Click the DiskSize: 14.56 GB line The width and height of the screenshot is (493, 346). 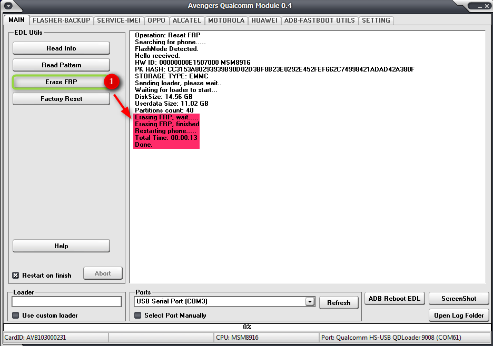163,96
